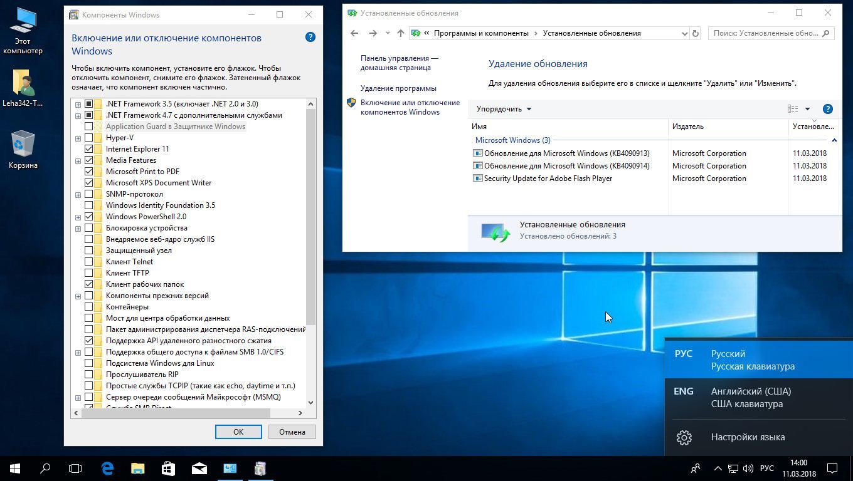Check Windows Identity Foundation 3.5

click(x=88, y=205)
